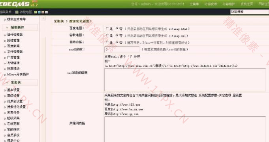Open 基本设置 under 采集侠
This screenshot has width=269, height=142.
13,90
